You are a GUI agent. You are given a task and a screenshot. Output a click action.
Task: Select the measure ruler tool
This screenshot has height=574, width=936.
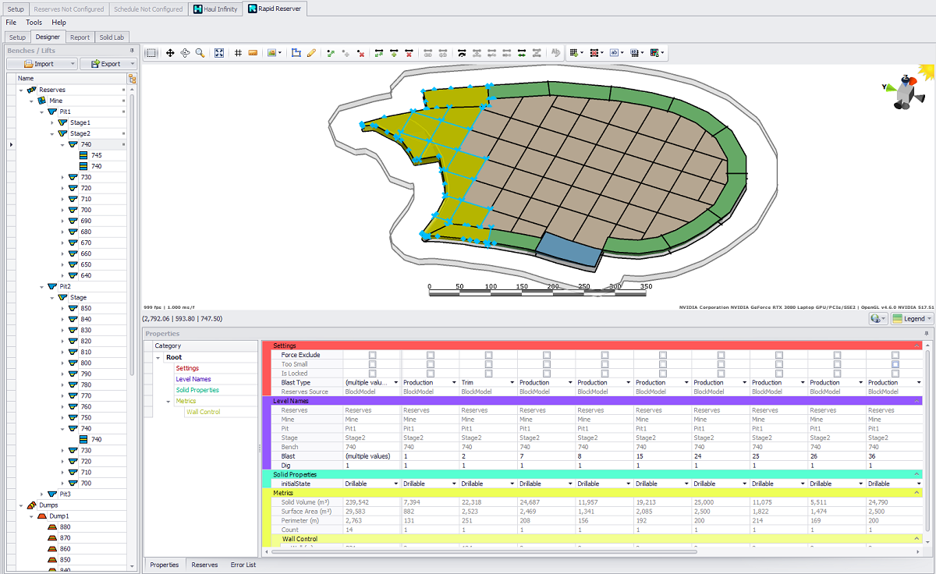pyautogui.click(x=253, y=53)
